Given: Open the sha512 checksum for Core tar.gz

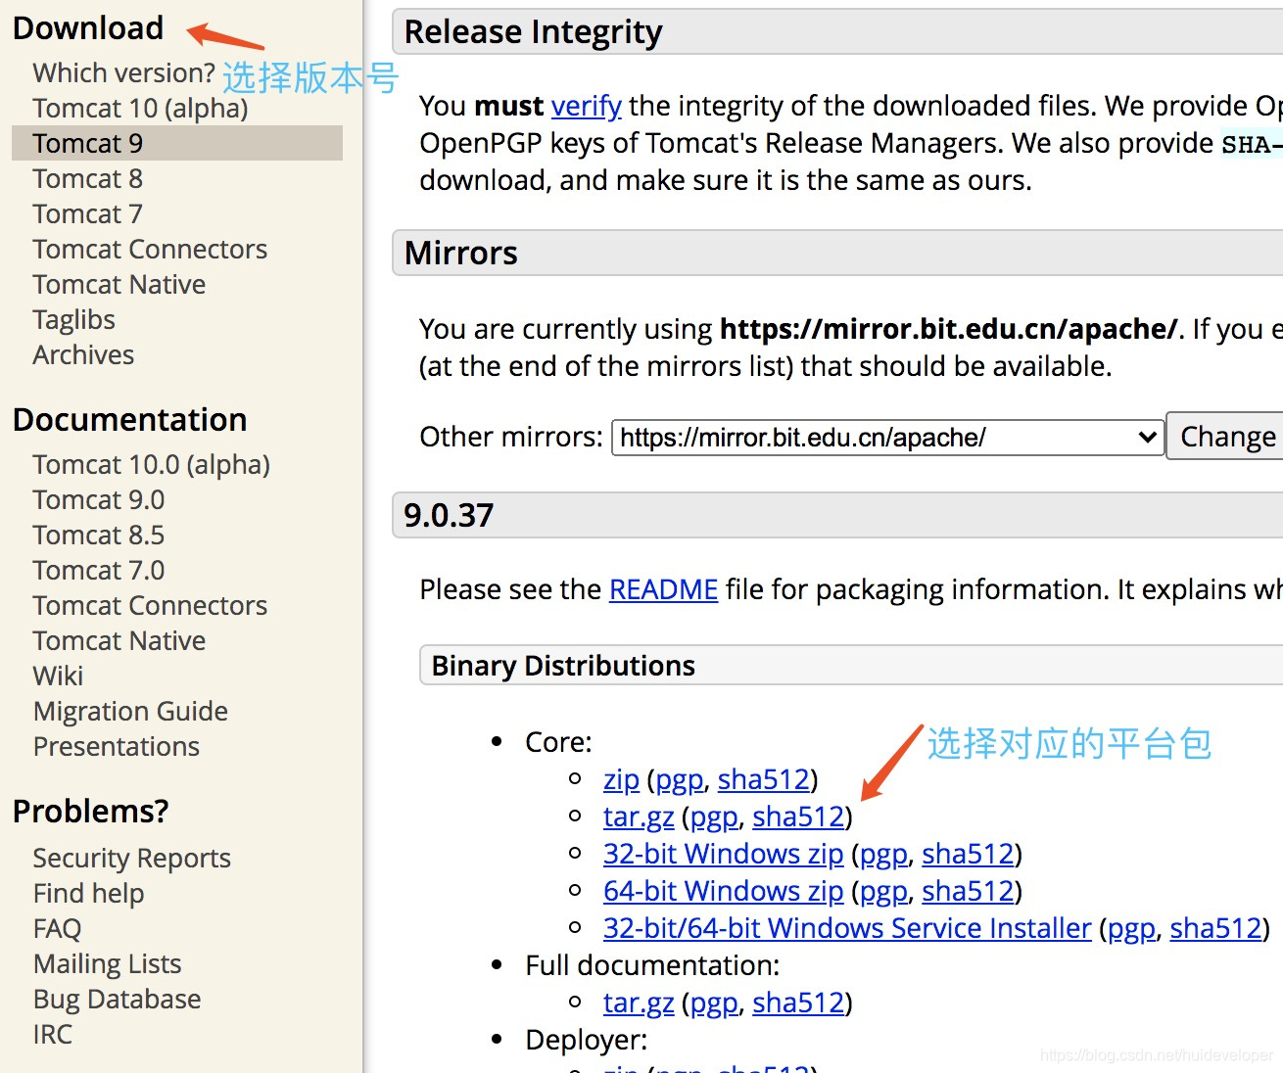Looking at the screenshot, I should click(798, 816).
